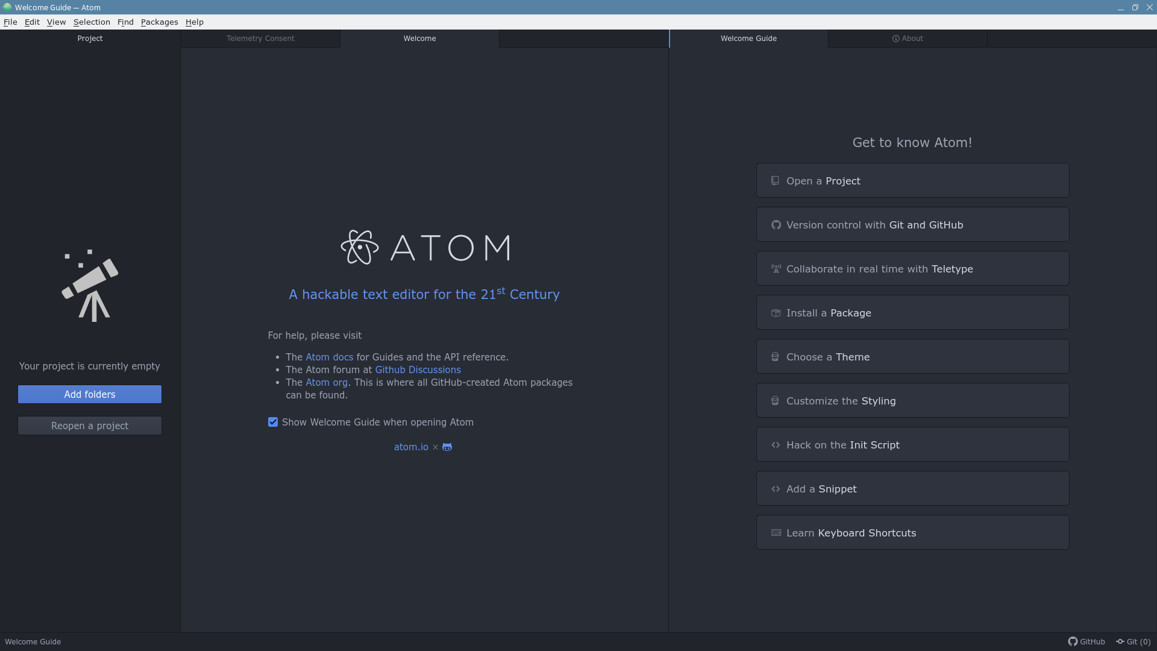The width and height of the screenshot is (1157, 651).
Task: Select the Welcome tab
Action: click(419, 39)
